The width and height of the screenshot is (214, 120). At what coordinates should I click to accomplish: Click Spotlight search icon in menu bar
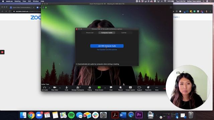204,1
